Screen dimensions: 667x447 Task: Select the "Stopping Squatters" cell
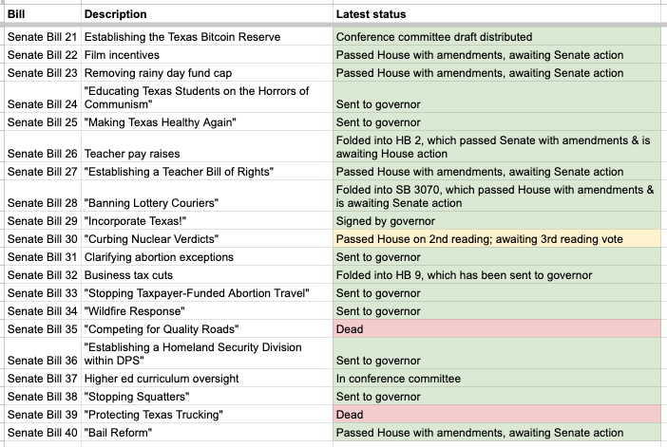tap(207, 396)
